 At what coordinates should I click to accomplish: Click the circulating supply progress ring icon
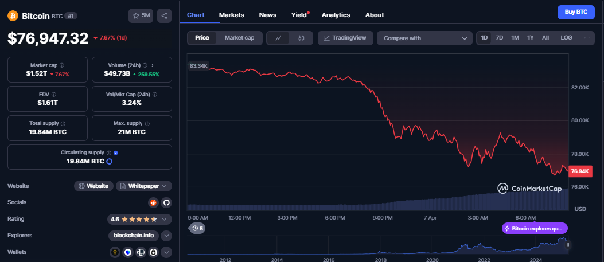[x=109, y=161]
